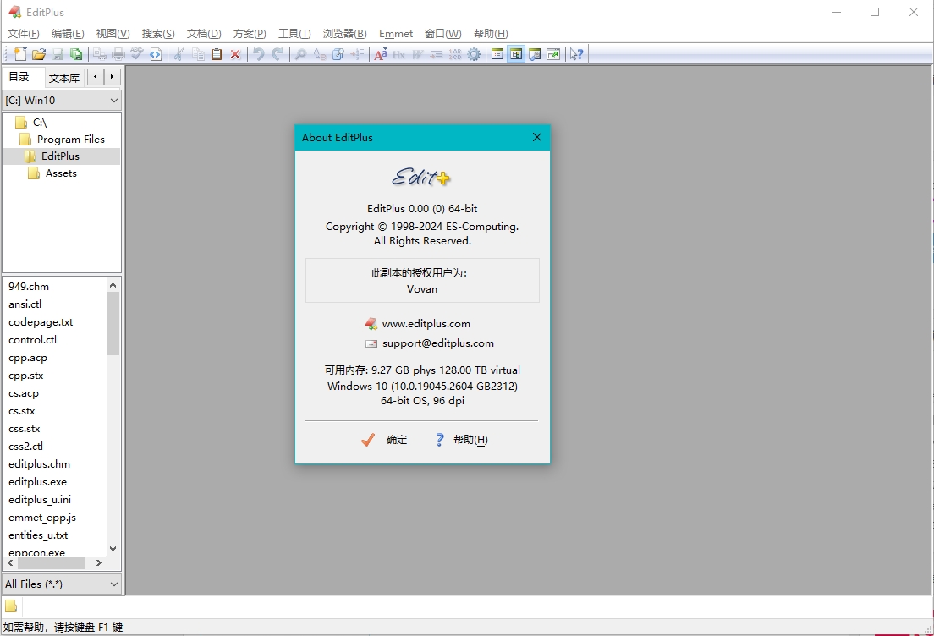The width and height of the screenshot is (934, 636).
Task: Select the emmet_epp.js file
Action: [42, 518]
